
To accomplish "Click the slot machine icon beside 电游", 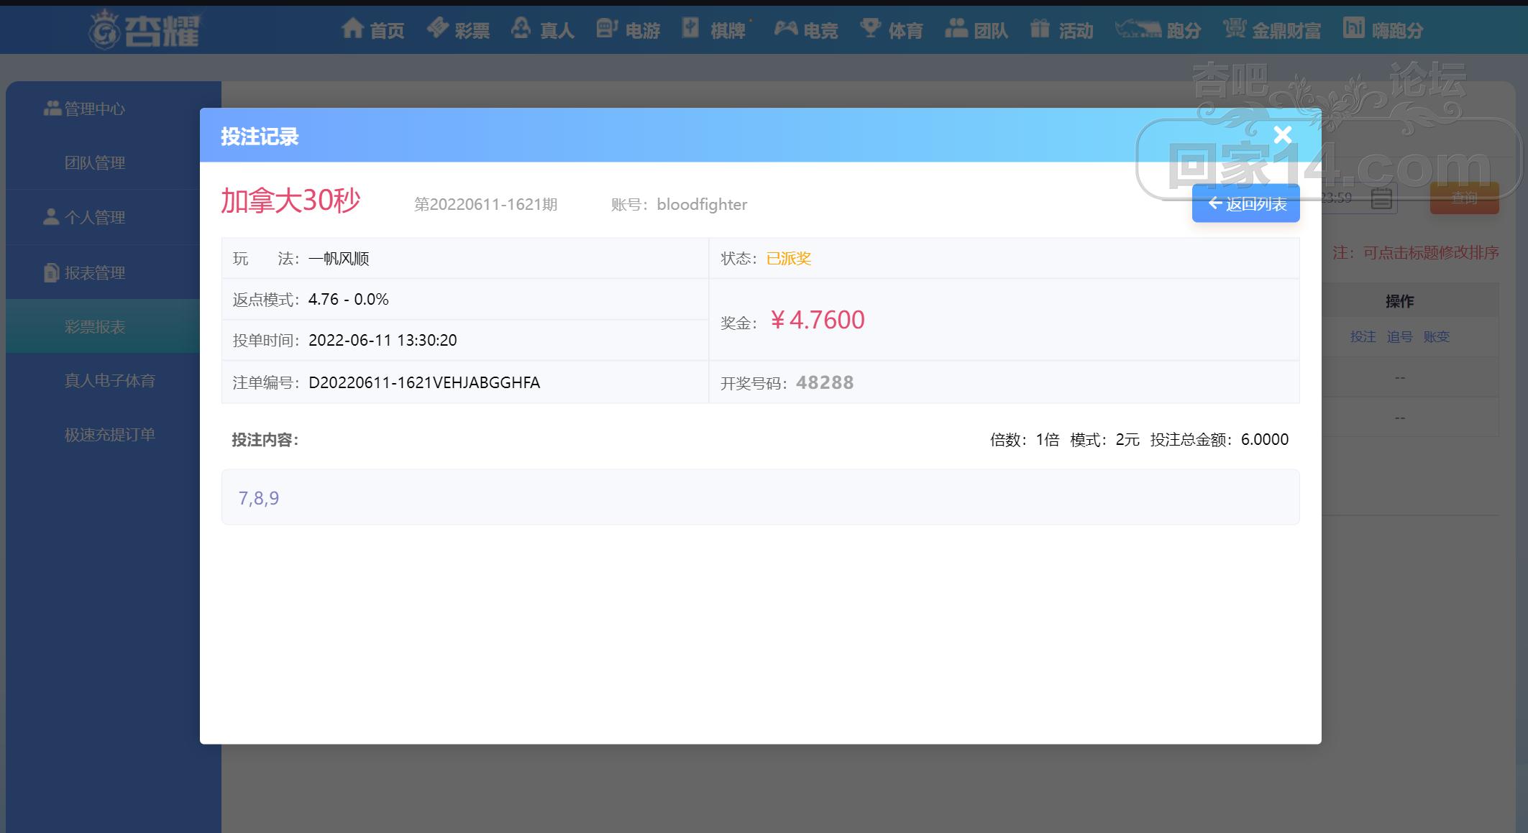I will [606, 29].
